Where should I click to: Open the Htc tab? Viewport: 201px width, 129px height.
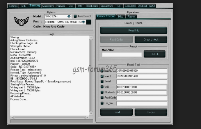coord(80,6)
